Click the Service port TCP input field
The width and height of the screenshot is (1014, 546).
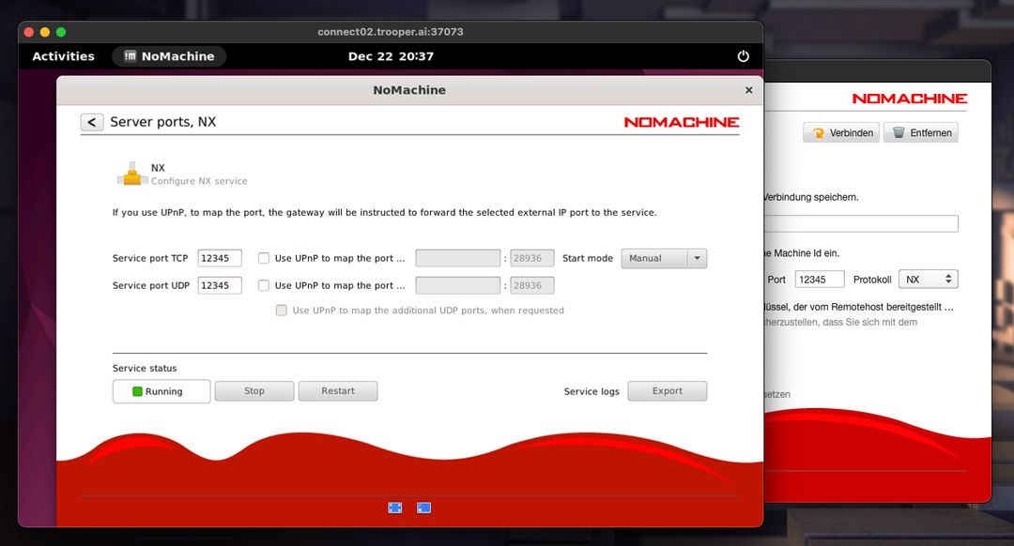tap(219, 258)
